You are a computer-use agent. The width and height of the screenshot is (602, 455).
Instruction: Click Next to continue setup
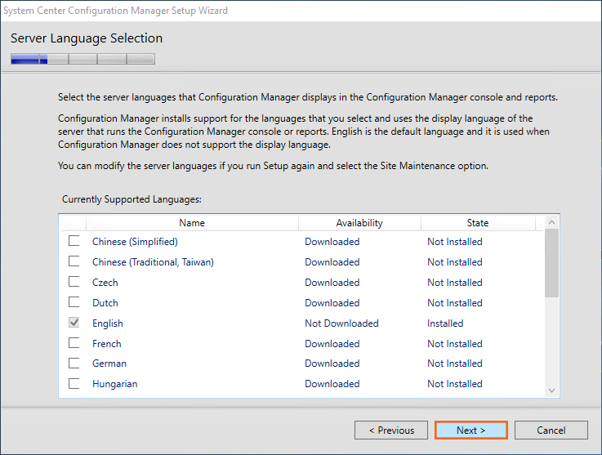[x=470, y=430]
